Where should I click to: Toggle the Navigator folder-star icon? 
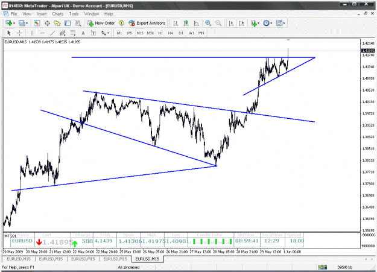click(x=57, y=23)
